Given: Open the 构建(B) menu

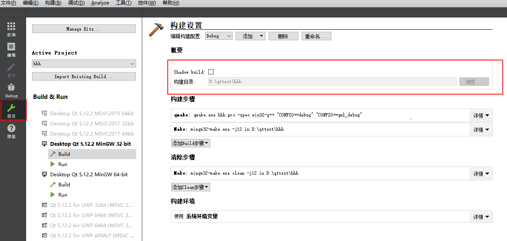Looking at the screenshot, I should 53,3.
